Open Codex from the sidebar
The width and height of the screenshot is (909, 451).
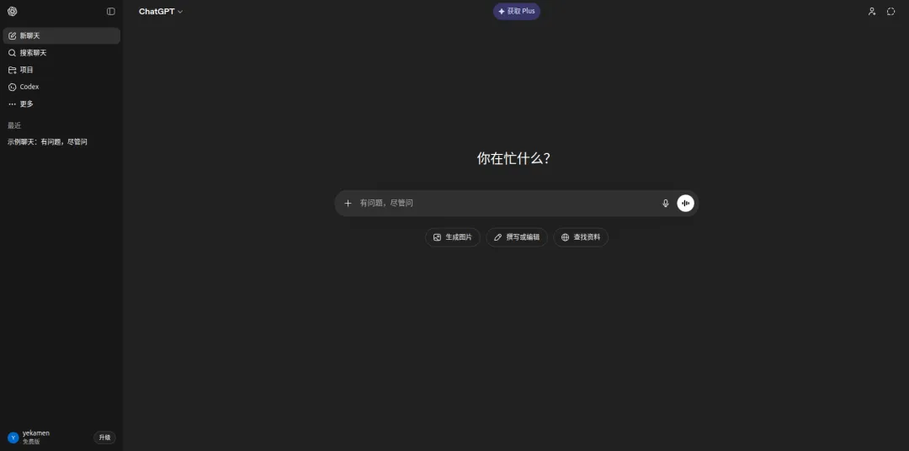pyautogui.click(x=61, y=87)
